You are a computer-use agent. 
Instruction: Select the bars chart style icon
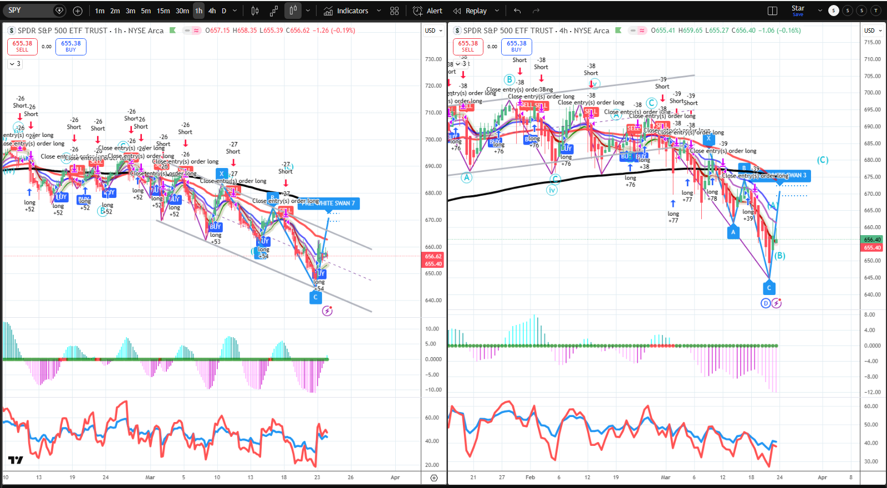tap(255, 11)
